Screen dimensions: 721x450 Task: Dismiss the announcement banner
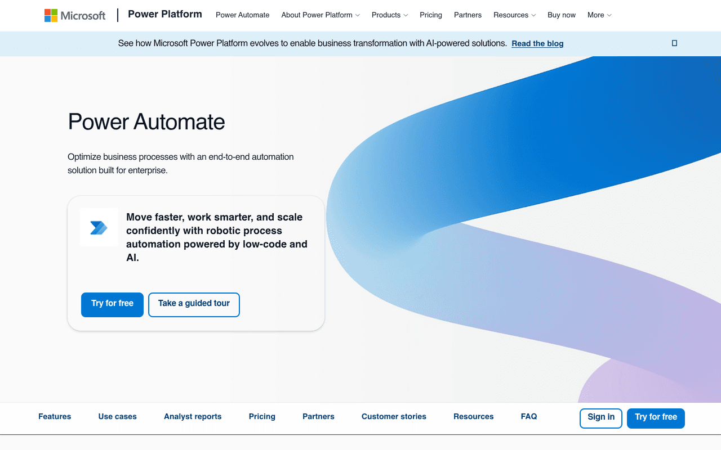click(674, 43)
